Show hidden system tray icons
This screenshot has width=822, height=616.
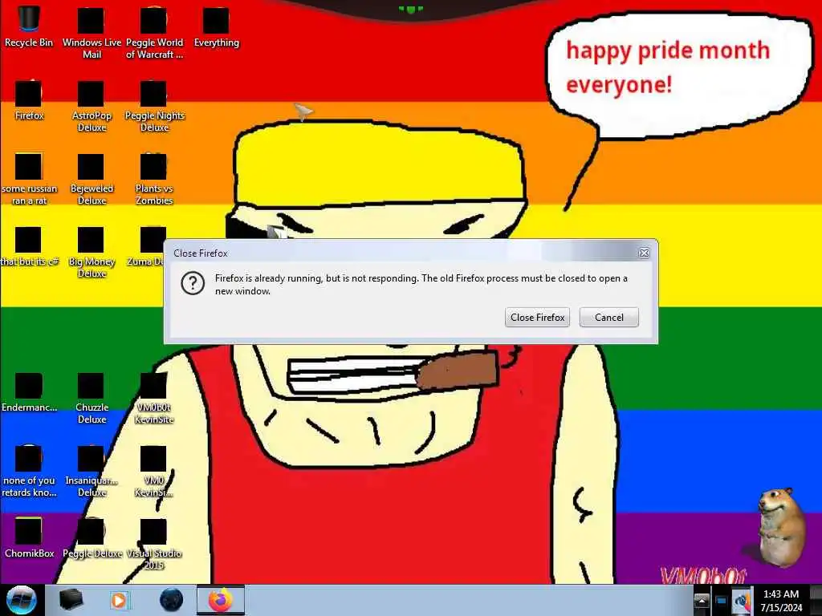point(702,600)
